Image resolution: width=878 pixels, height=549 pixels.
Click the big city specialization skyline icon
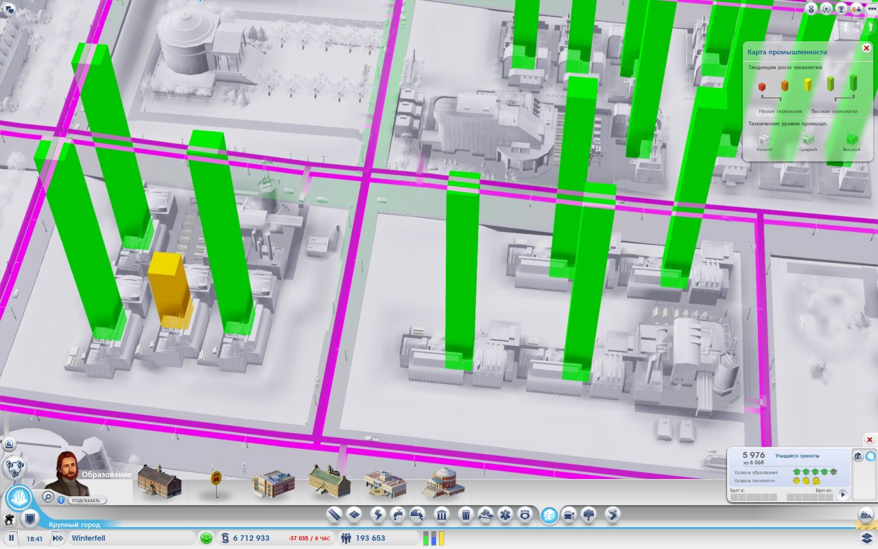(x=19, y=498)
